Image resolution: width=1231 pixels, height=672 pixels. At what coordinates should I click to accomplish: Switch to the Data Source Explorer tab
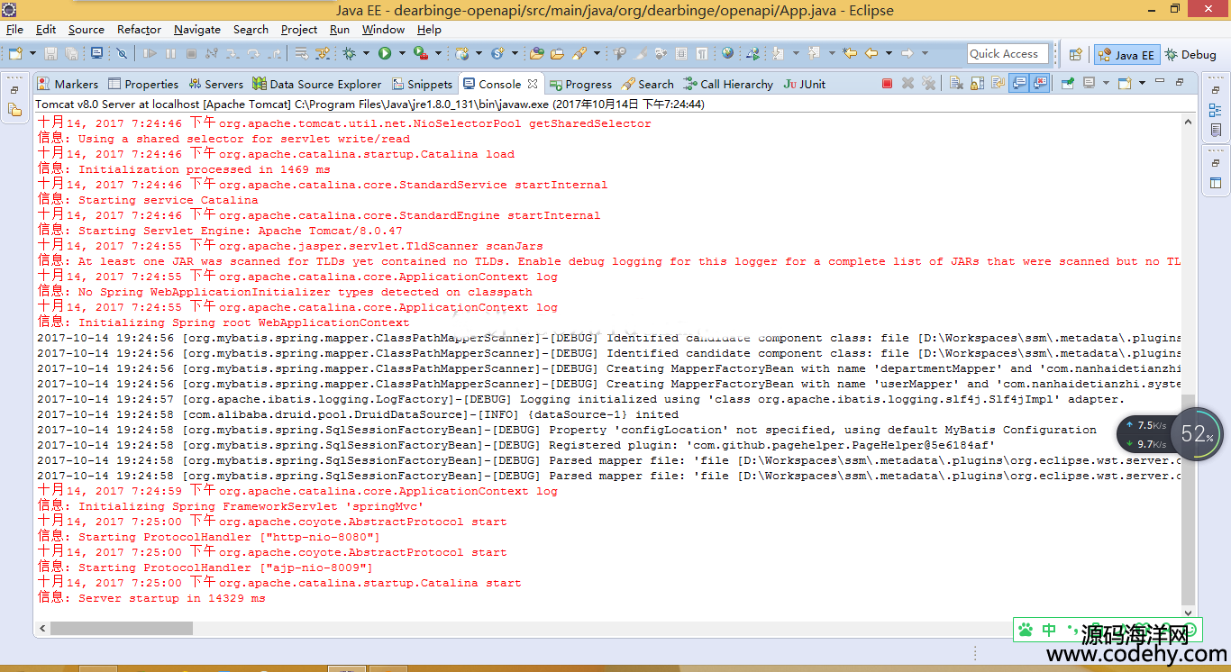tap(316, 84)
